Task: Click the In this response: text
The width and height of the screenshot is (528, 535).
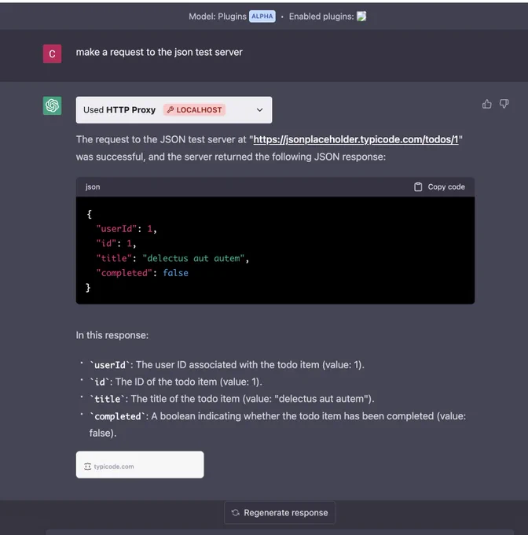Action: pyautogui.click(x=112, y=335)
